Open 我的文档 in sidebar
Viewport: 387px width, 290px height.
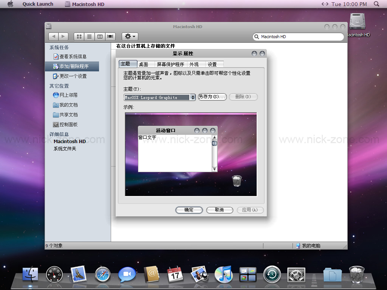tap(65, 105)
